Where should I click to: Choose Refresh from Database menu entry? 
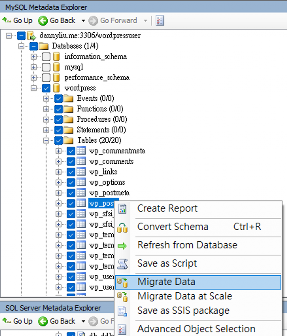(198, 245)
